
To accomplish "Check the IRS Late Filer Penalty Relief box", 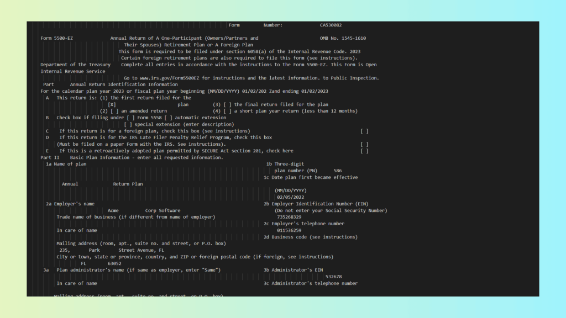I will coord(364,144).
